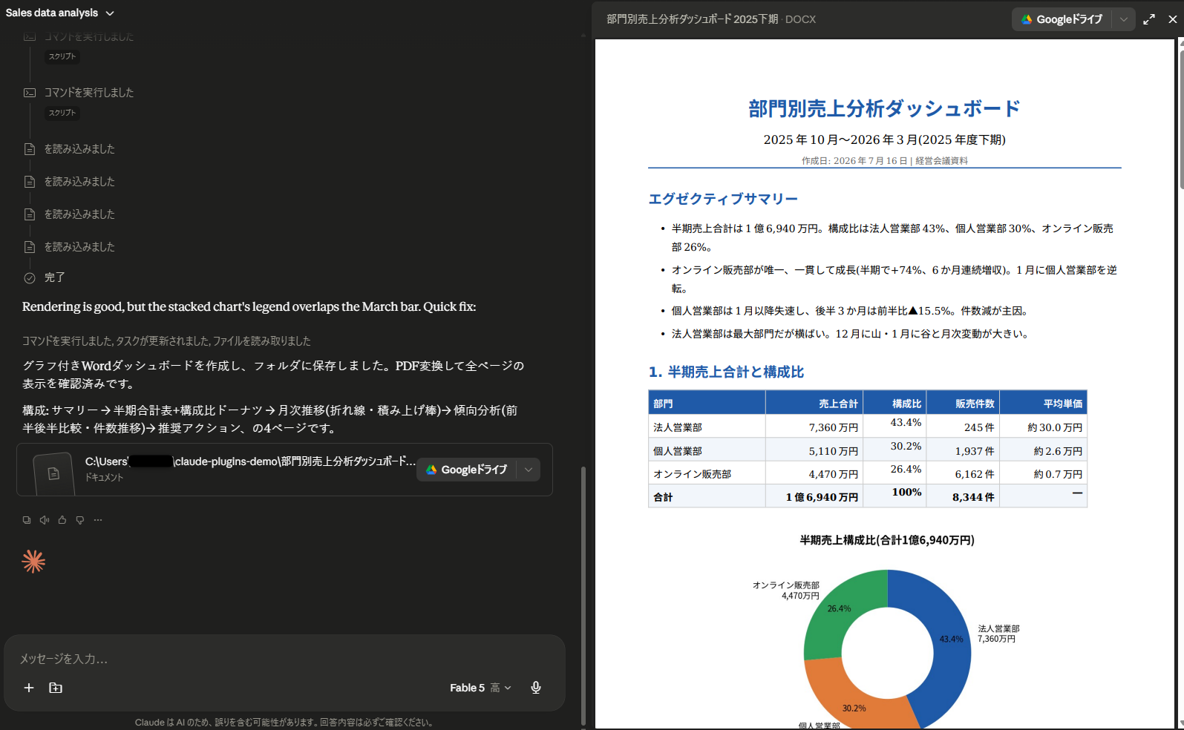Click the '構成比' column header

tap(906, 404)
